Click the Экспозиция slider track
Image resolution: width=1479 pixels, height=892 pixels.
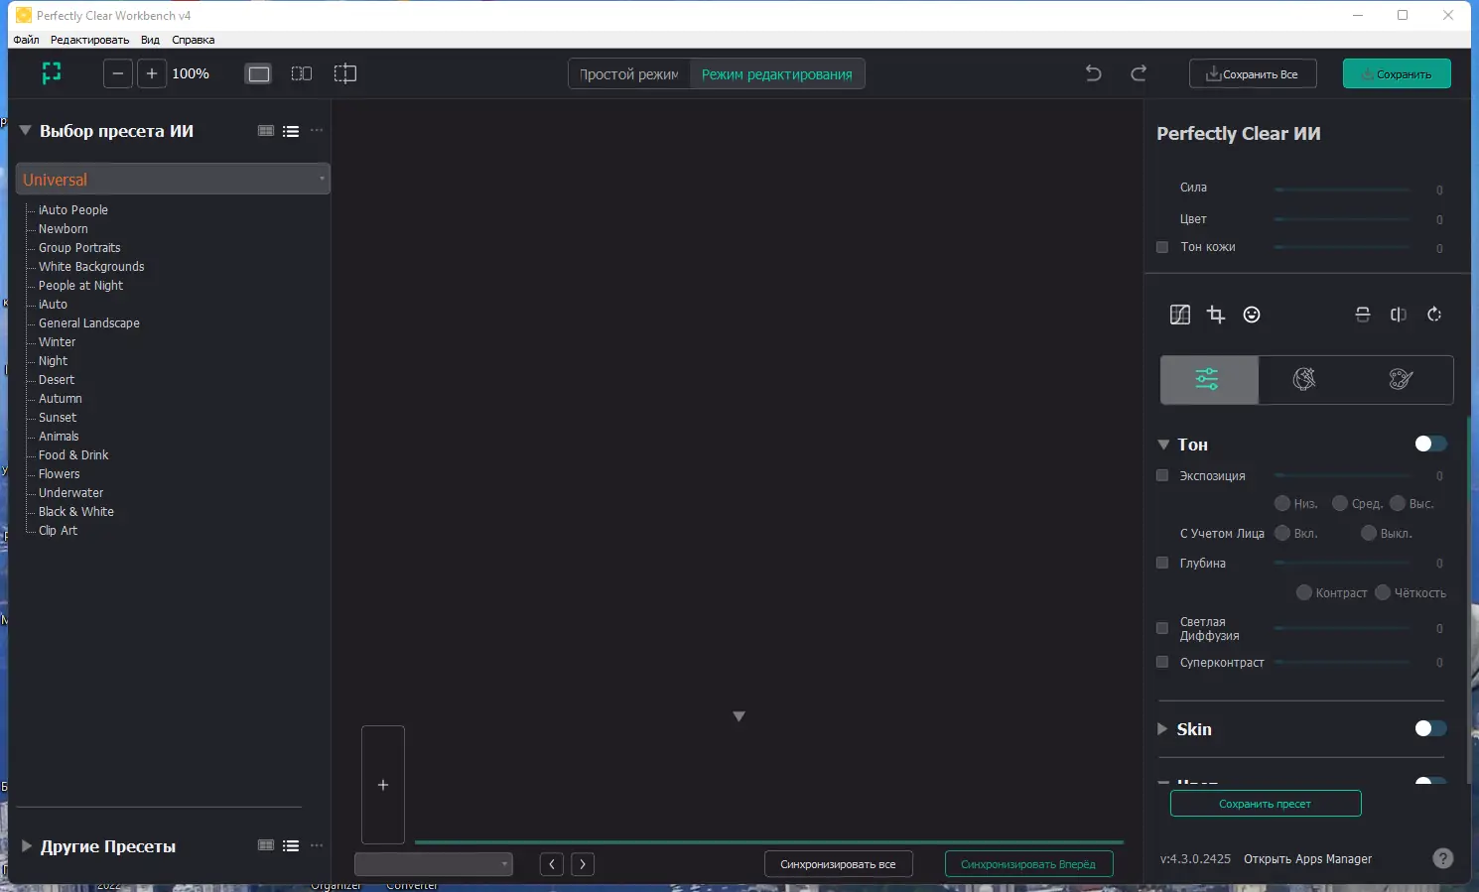[1342, 475]
